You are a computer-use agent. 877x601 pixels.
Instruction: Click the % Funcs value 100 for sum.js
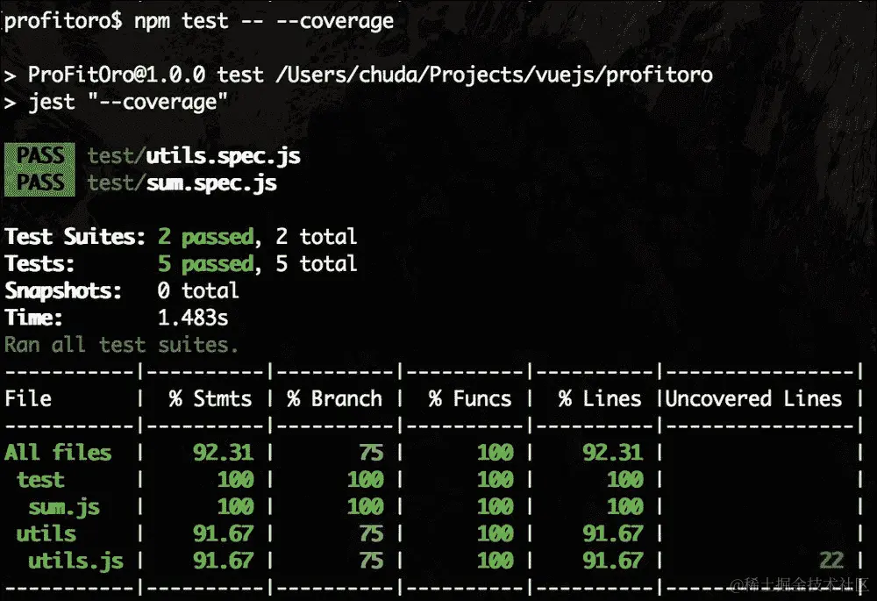[496, 506]
